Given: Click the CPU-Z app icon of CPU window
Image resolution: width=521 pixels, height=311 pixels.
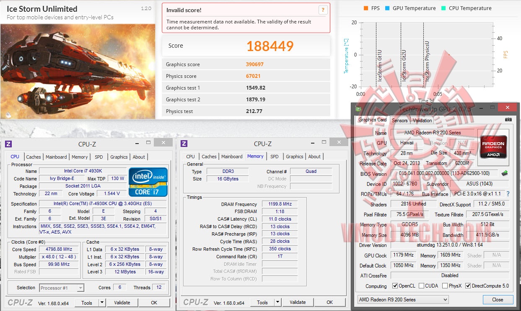Looking at the screenshot, I should click(8, 144).
